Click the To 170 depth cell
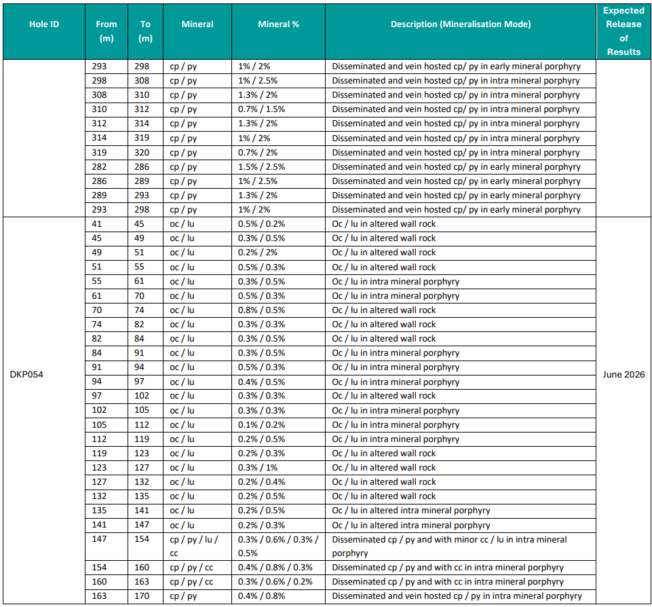 [x=146, y=596]
